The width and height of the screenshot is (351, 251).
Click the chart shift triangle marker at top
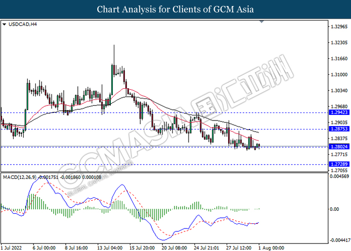tap(261, 22)
